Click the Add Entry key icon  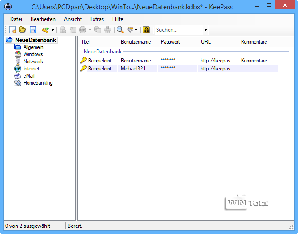[46, 30]
